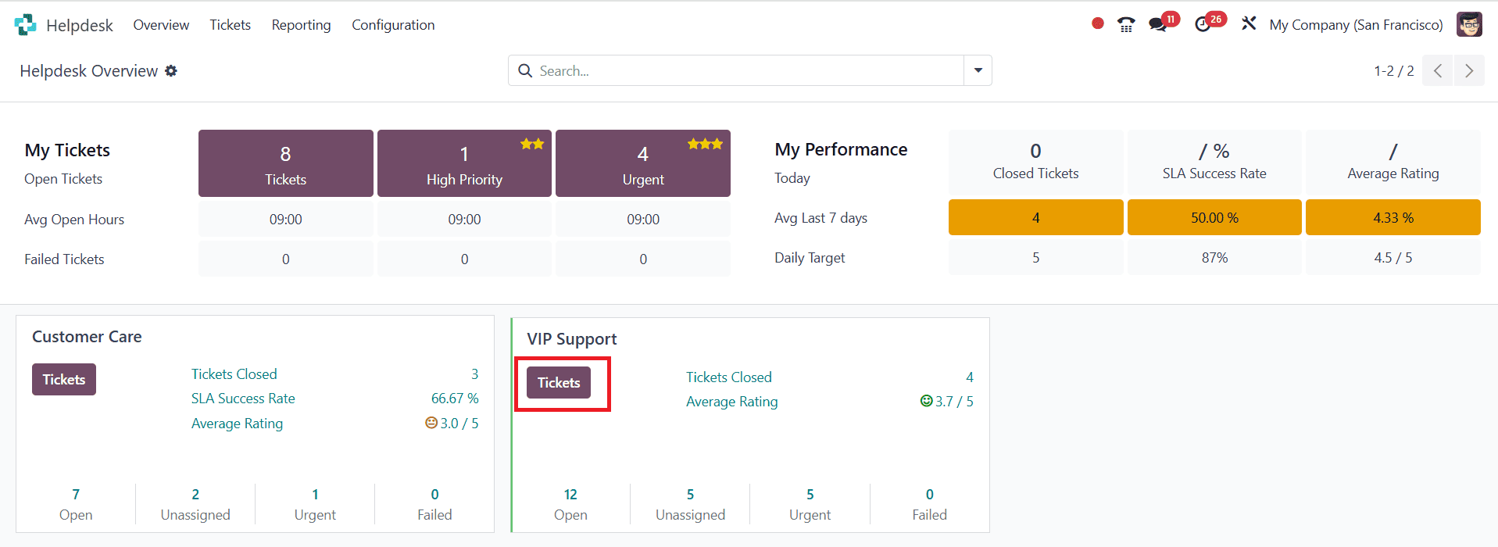Click the Daily Target 87% value
Screen dimensions: 1498x547
tap(1214, 258)
